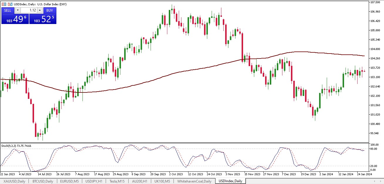Click the Depth of Market icon

click(10, 4)
